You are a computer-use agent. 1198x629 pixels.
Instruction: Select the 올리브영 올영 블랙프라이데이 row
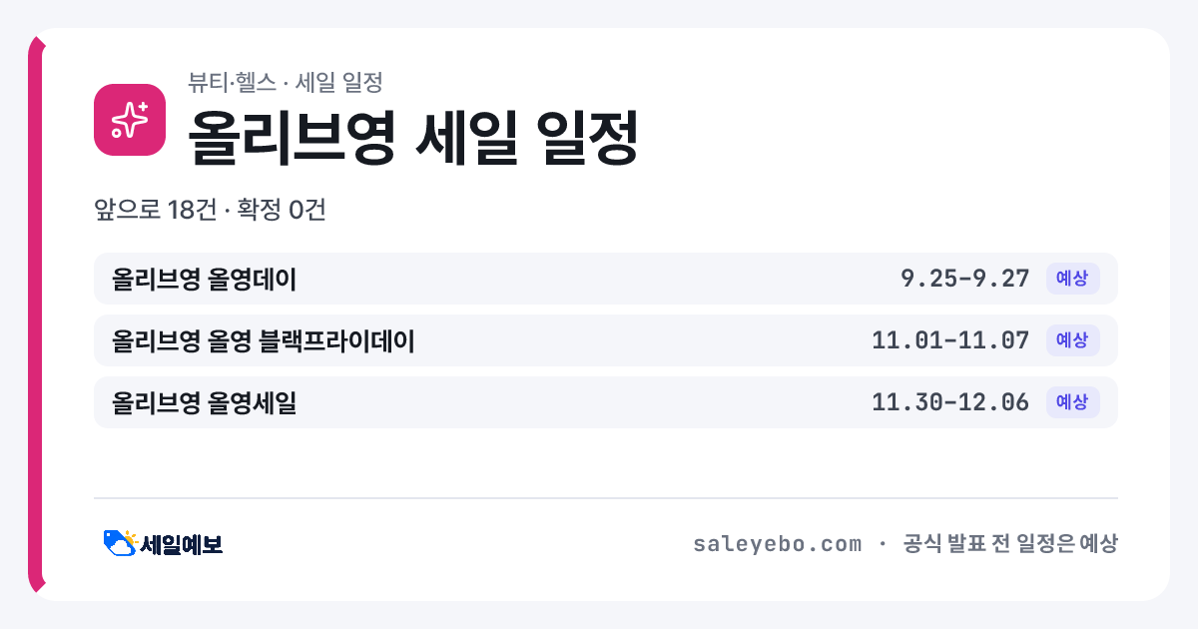pyautogui.click(x=606, y=340)
